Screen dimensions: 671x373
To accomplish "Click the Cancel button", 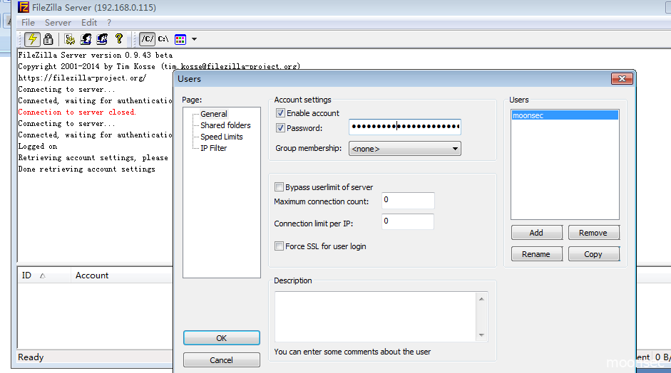I will [221, 360].
